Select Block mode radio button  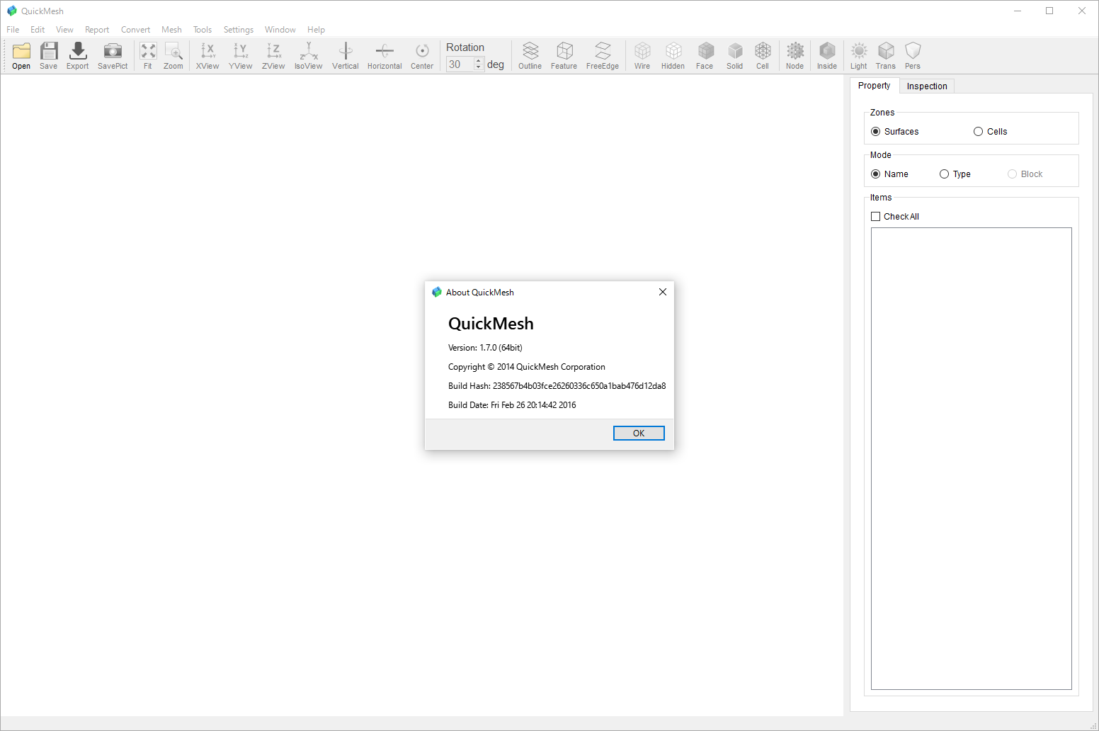click(1012, 174)
